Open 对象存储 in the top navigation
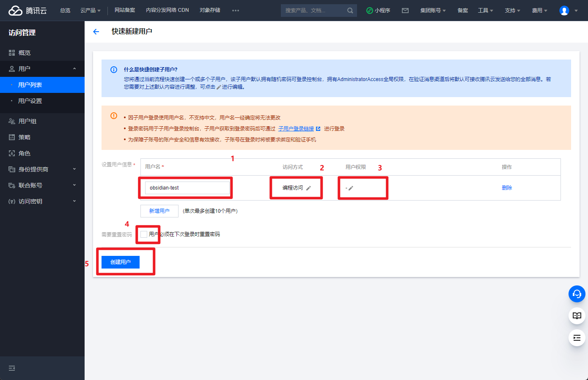The image size is (588, 380). pyautogui.click(x=210, y=10)
